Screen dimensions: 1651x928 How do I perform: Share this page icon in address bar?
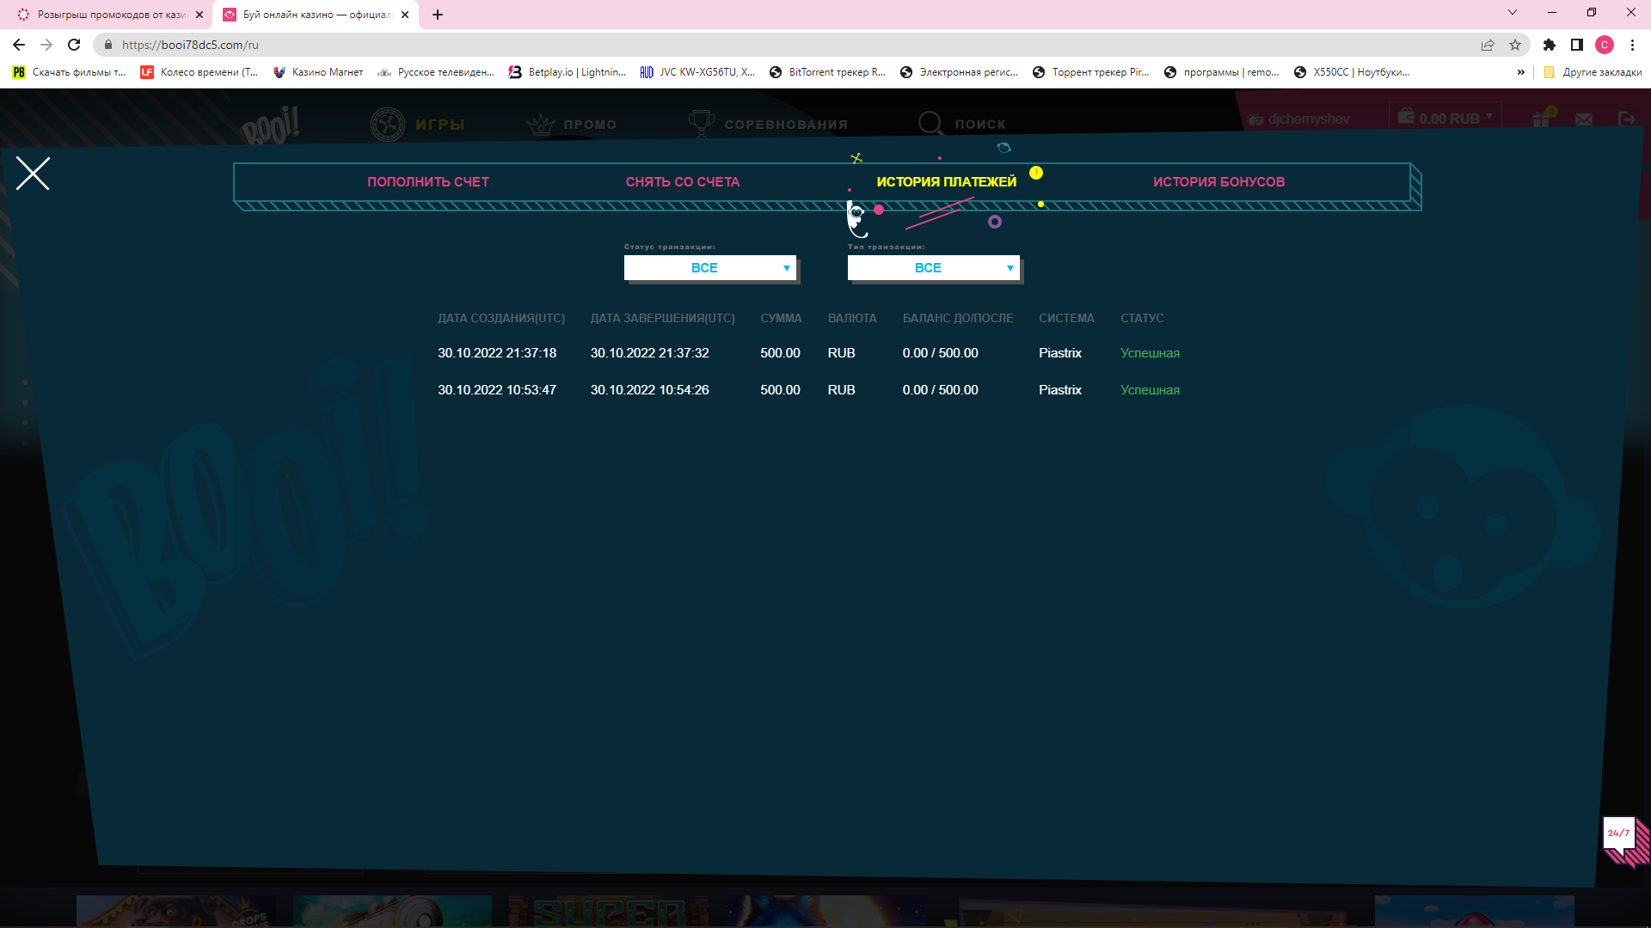[x=1488, y=45]
